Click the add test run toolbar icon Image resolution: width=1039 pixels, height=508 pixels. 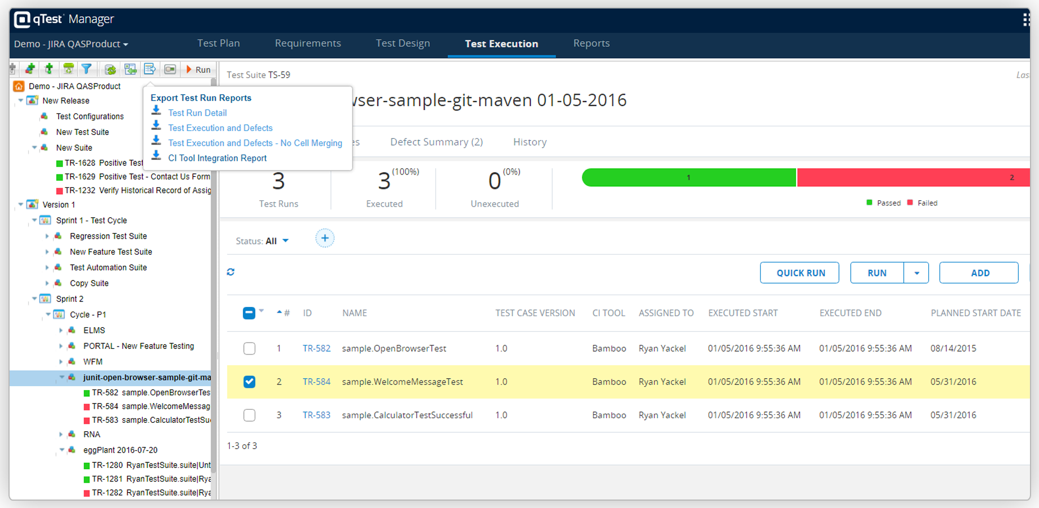[x=49, y=69]
